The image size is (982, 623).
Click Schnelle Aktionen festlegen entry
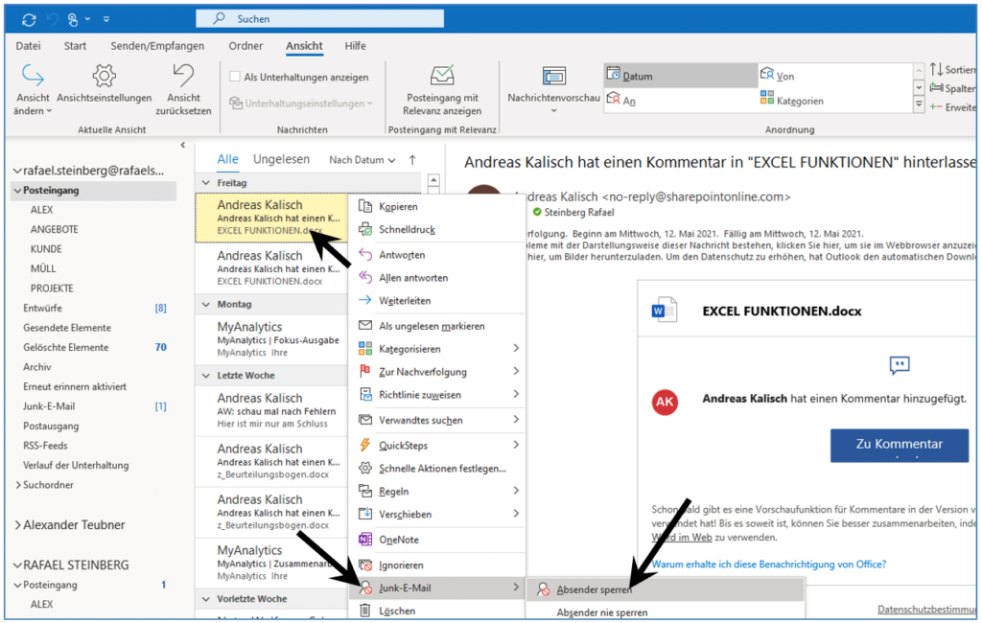437,469
